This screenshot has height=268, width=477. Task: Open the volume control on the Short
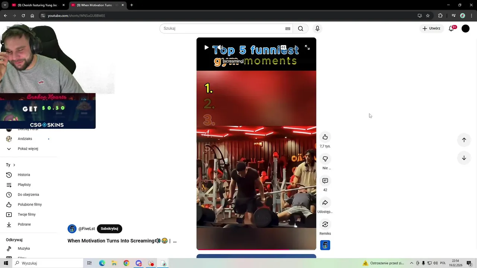(220, 48)
